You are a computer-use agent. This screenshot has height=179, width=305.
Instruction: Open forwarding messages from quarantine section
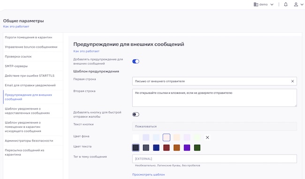pos(33,152)
